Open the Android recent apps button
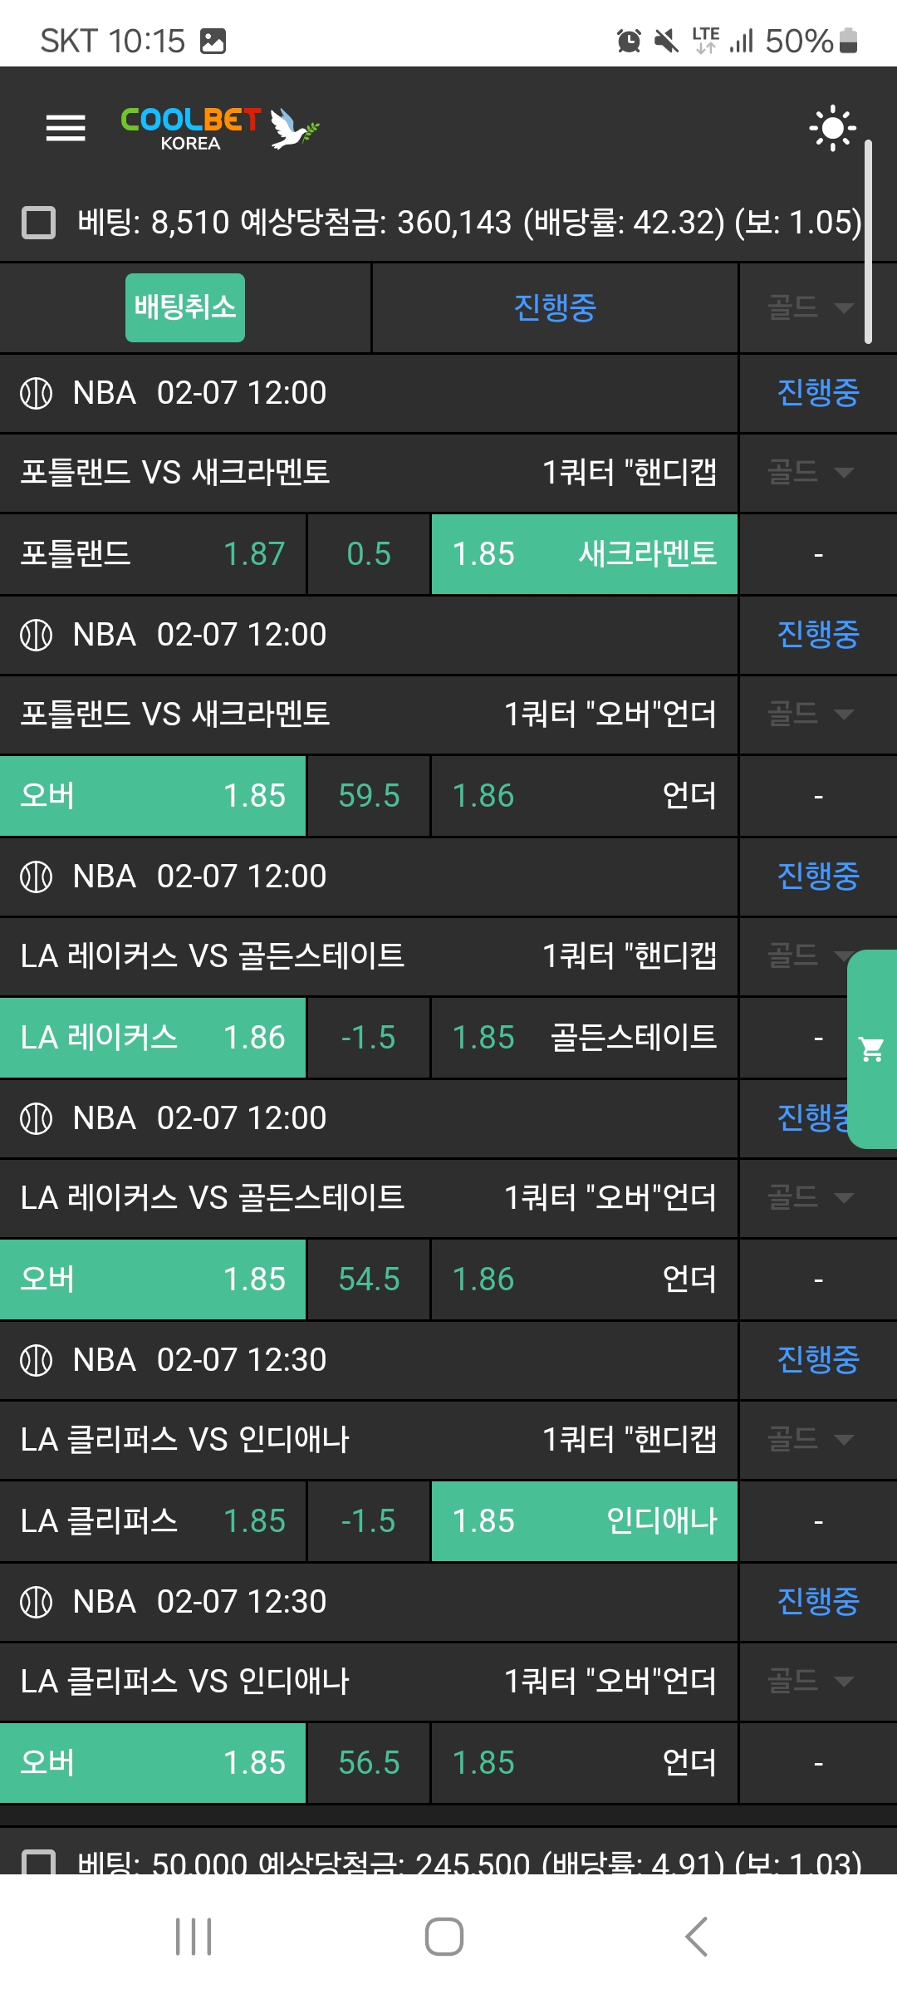 [194, 1937]
